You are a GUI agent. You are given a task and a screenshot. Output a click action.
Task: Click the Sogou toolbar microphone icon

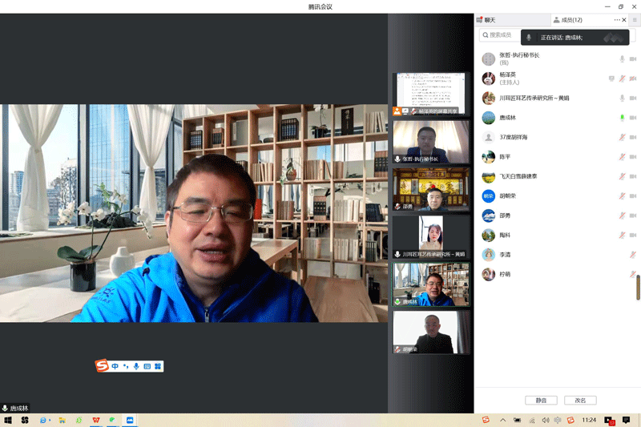[136, 366]
